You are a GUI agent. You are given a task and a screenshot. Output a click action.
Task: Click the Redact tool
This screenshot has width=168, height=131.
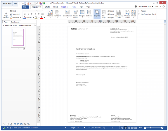(28, 18)
